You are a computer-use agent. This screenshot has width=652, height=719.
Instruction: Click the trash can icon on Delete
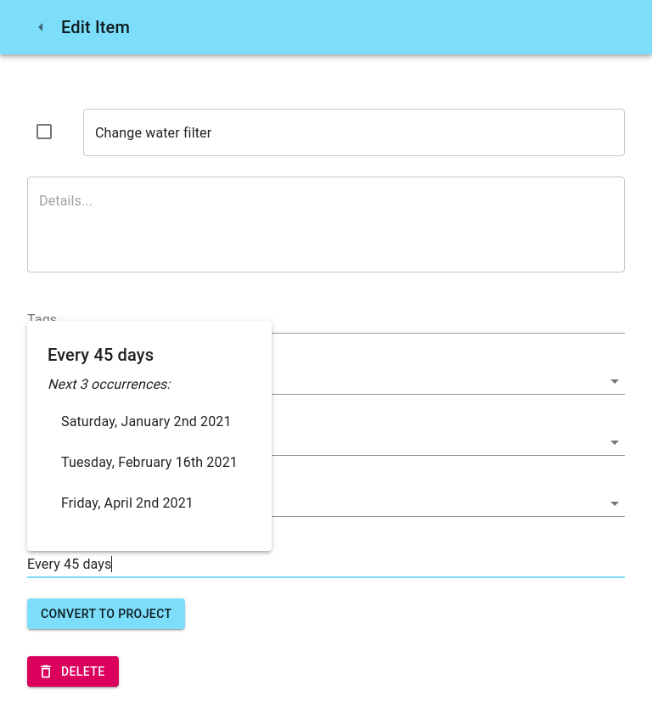coord(46,671)
